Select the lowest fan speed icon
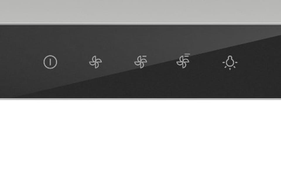The height and width of the screenshot is (183, 281). click(x=95, y=62)
